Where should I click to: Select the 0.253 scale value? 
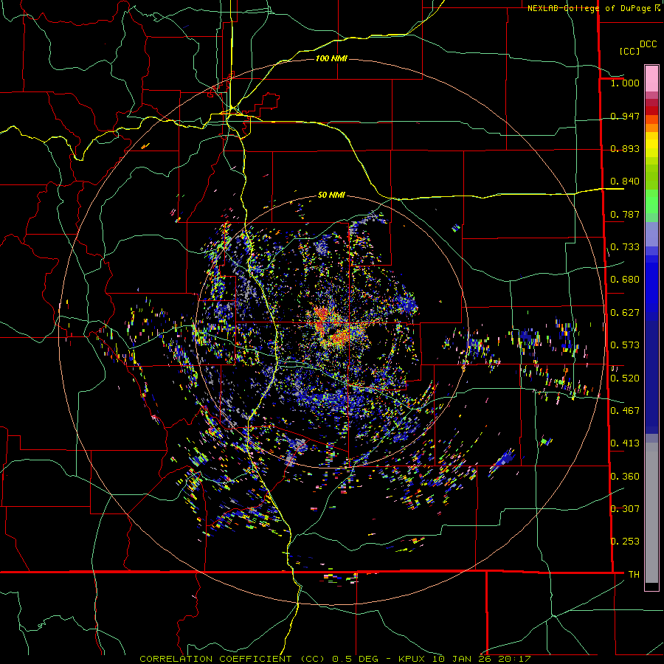(625, 542)
